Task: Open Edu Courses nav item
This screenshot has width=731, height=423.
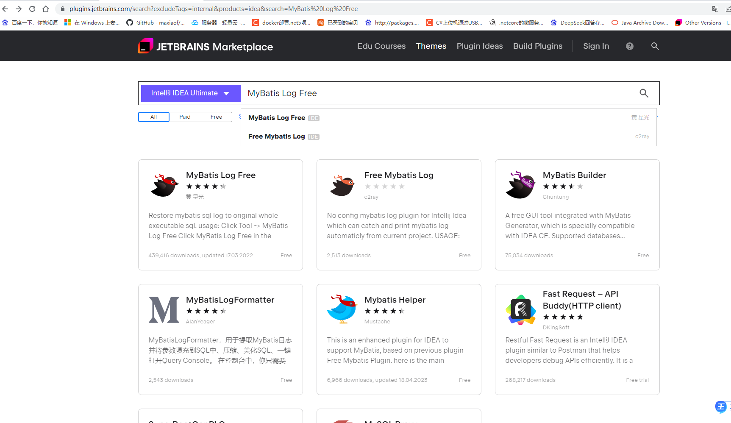Action: (381, 46)
